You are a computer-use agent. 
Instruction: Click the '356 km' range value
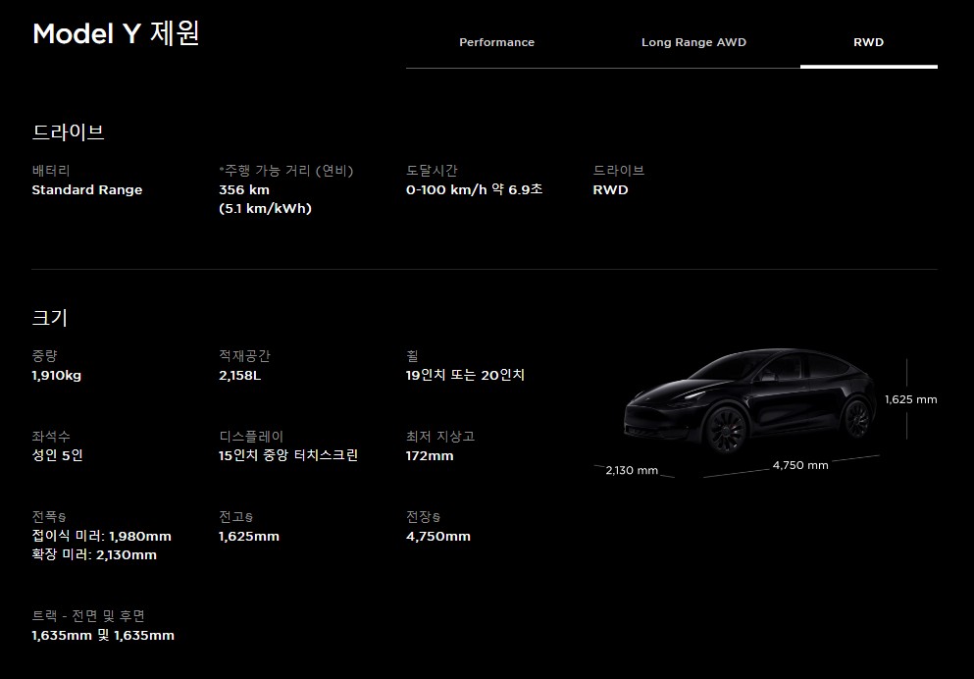tap(244, 190)
